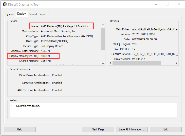Select AMD Radeon(TM) RX Vega 11 Graphics name
This screenshot has width=185, height=136.
pos(64,26)
